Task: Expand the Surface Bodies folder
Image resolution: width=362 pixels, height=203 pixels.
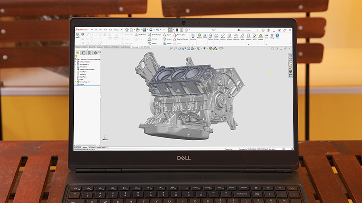Action: pos(76,61)
